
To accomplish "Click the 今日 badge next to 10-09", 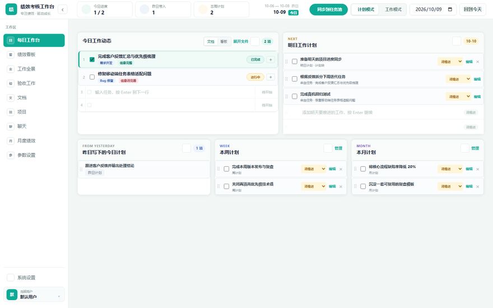I will point(293,12).
